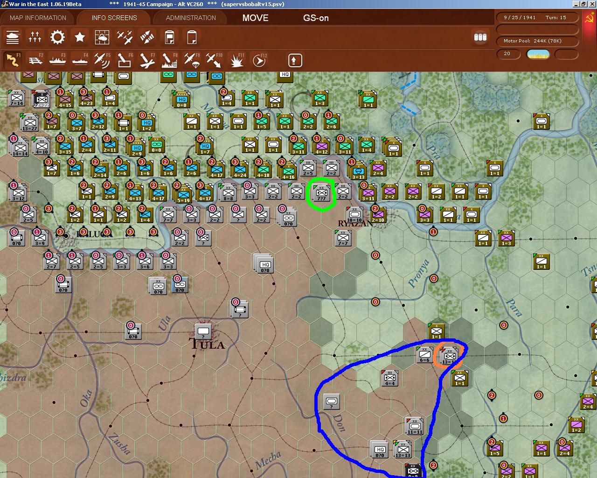Image resolution: width=597 pixels, height=478 pixels.
Task: Click the GS-on indicator
Action: pyautogui.click(x=316, y=18)
